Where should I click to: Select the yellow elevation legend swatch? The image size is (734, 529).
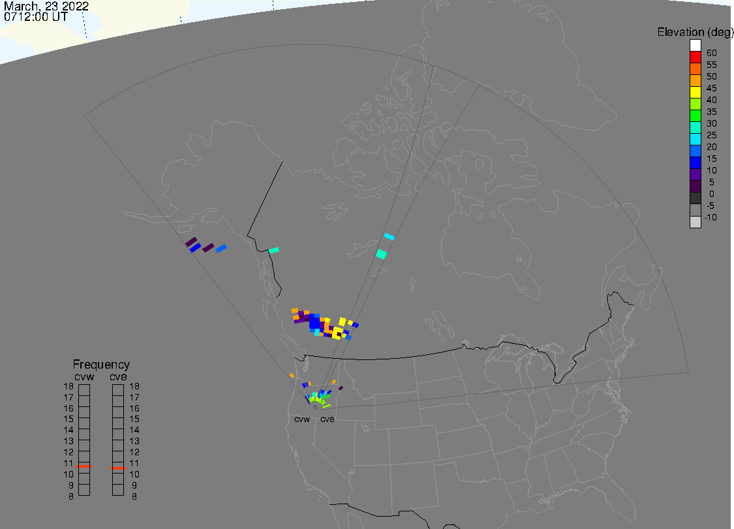pyautogui.click(x=695, y=92)
